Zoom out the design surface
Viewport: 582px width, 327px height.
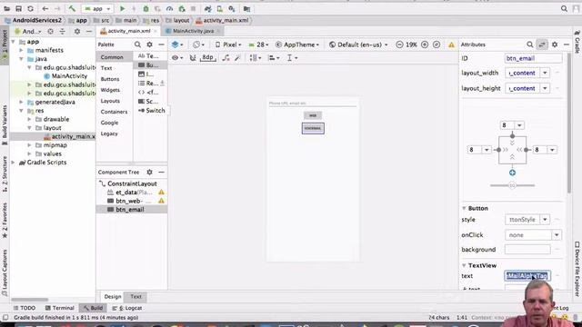399,45
